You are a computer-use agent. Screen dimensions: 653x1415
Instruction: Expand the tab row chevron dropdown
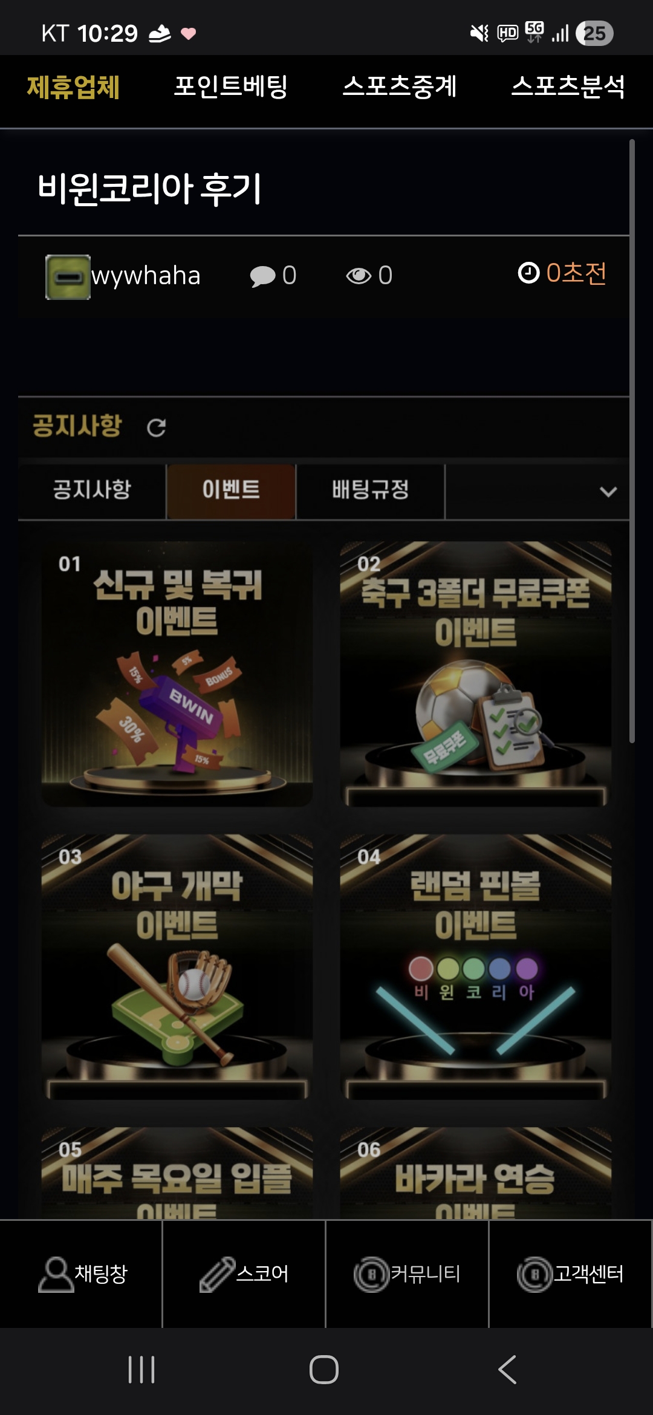click(x=608, y=492)
